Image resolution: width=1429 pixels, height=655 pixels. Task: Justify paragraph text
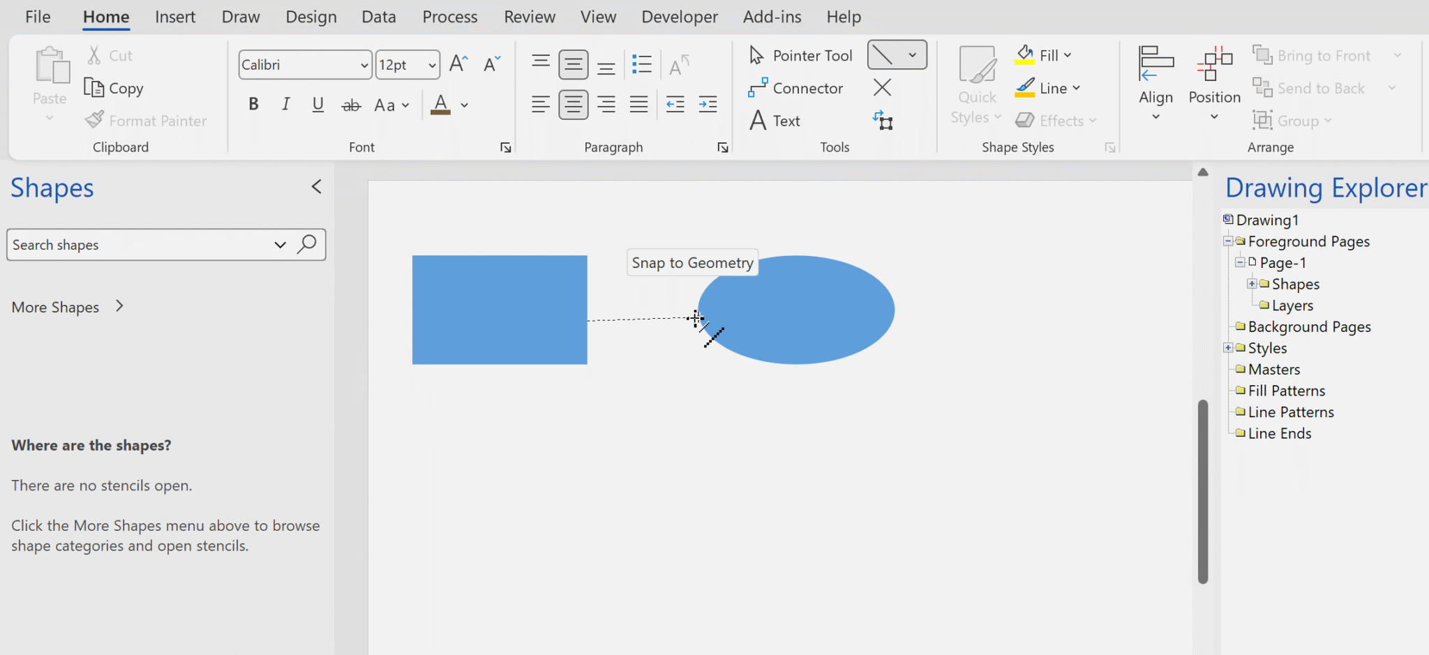click(638, 105)
